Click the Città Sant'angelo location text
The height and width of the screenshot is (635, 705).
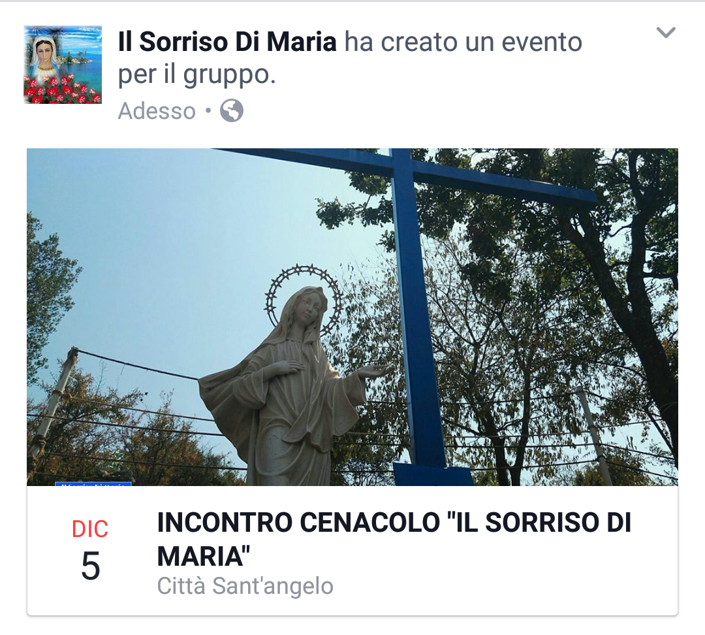[245, 586]
